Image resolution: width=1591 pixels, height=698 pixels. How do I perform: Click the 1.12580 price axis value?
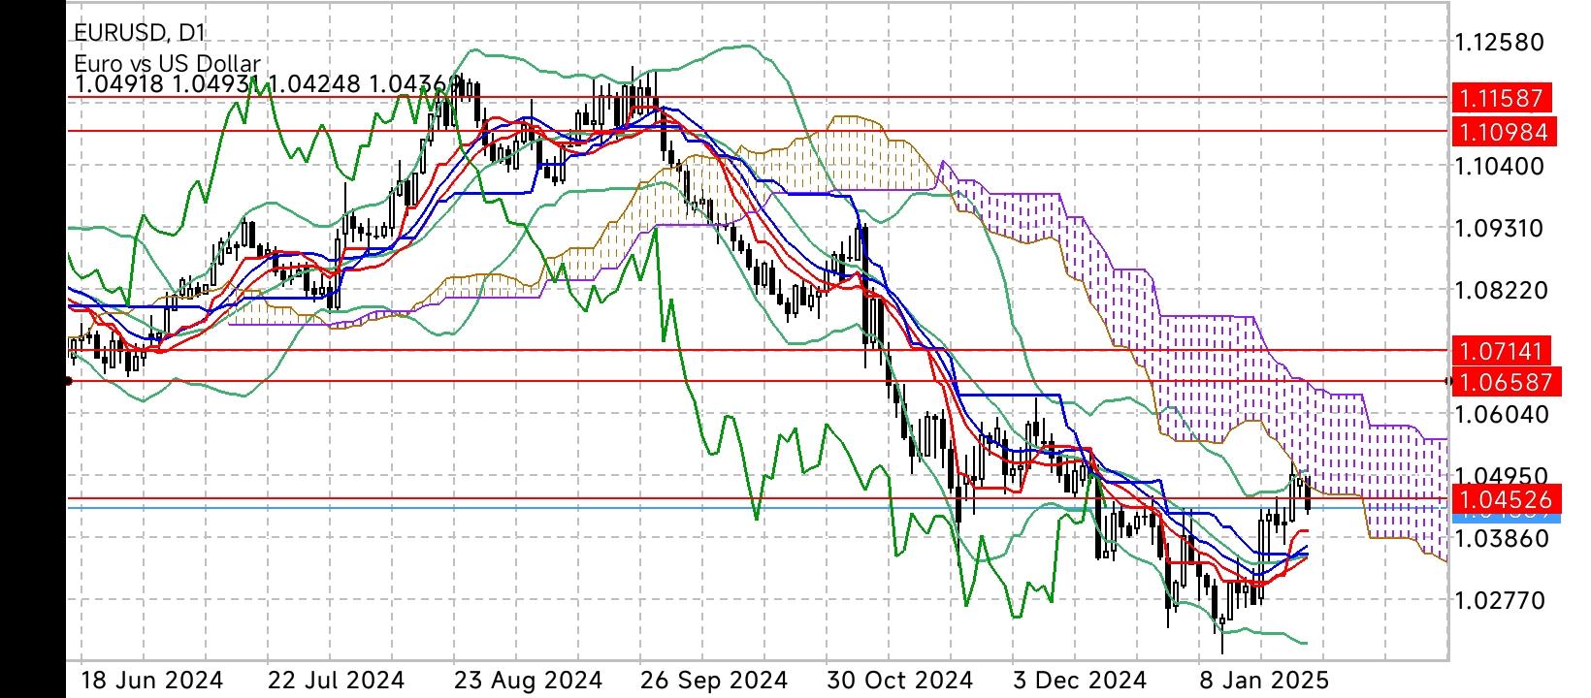point(1500,43)
